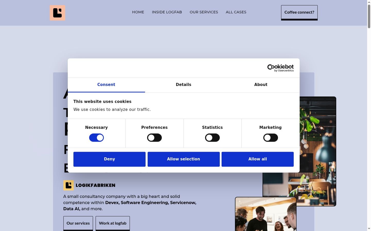This screenshot has width=371, height=231.
Task: Go to HOME in the navigation
Action: [138, 12]
